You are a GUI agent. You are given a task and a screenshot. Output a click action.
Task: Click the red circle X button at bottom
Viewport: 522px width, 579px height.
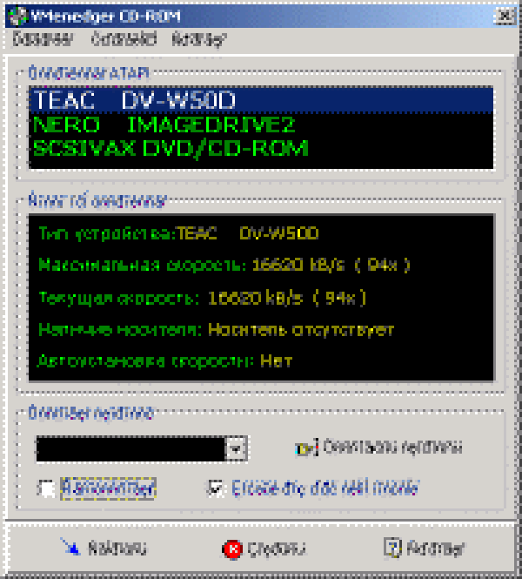point(264,549)
